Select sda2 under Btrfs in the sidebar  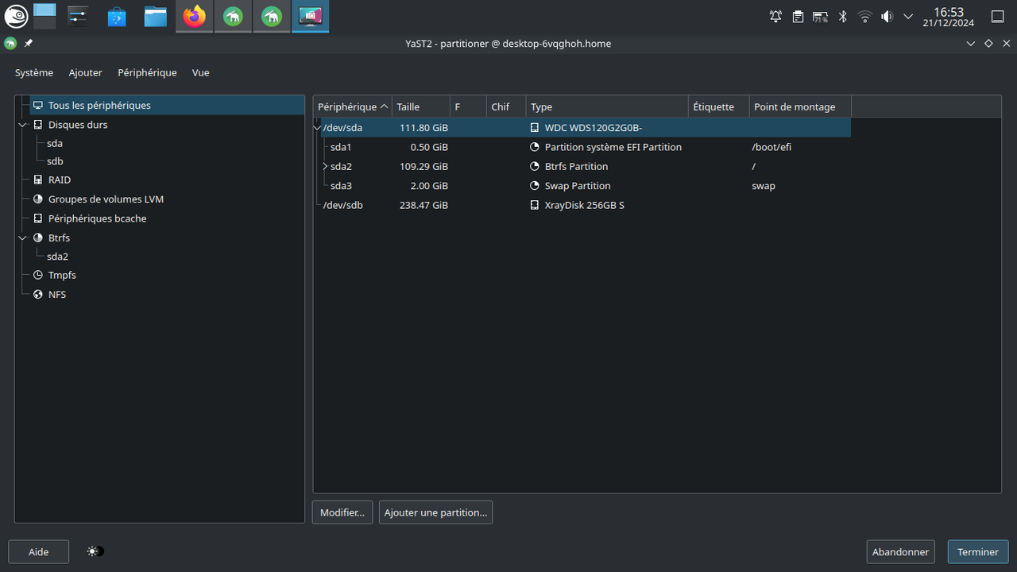point(57,257)
